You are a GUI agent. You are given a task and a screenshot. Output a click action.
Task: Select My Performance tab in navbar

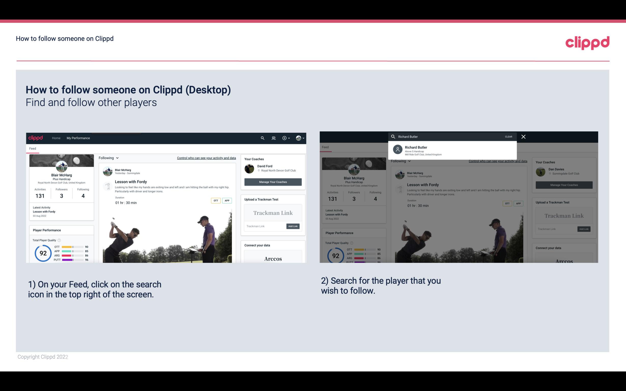[78, 138]
